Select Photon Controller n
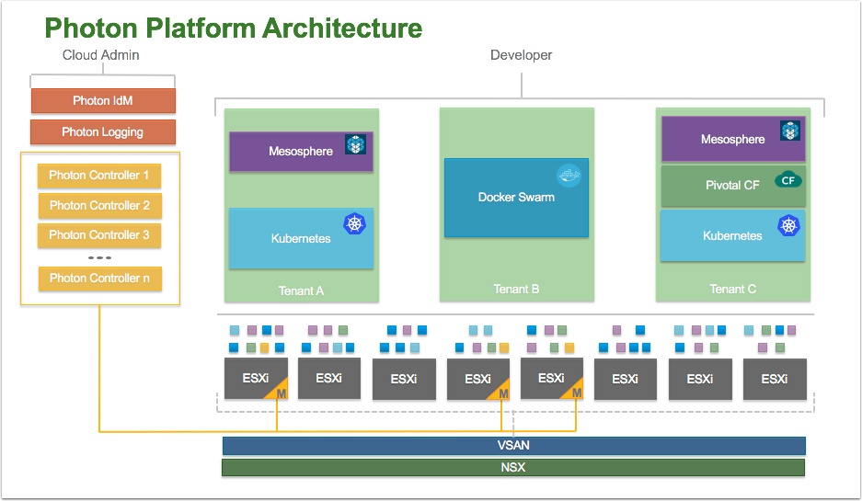Screen dimensions: 862x501 pos(99,279)
